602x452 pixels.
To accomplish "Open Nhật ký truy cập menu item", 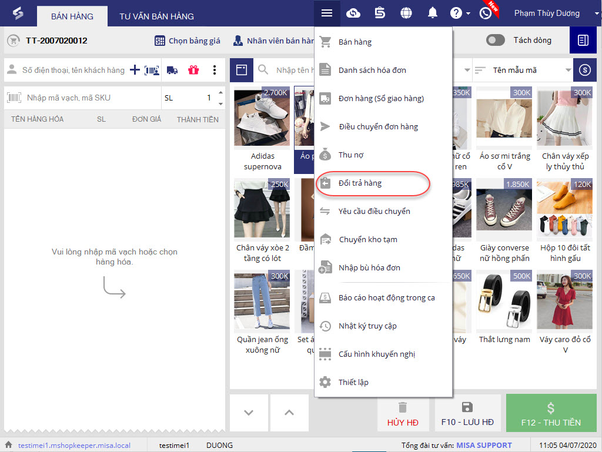I will pyautogui.click(x=383, y=326).
